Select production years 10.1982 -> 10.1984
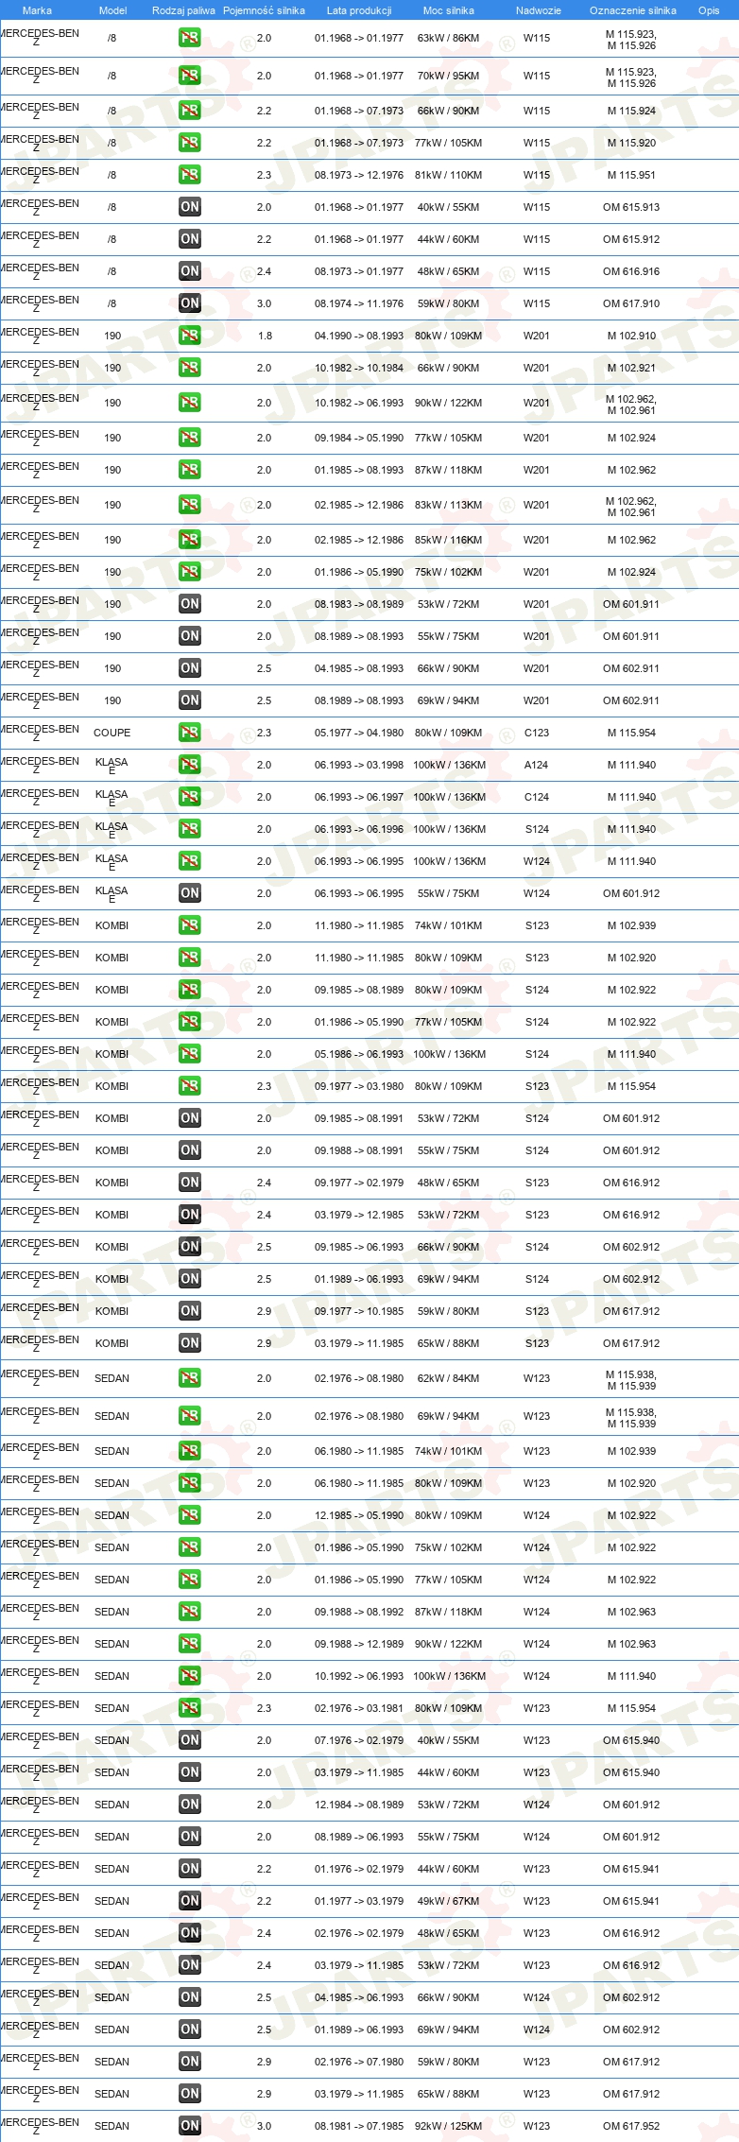Screen dimensions: 739x2142 [359, 368]
